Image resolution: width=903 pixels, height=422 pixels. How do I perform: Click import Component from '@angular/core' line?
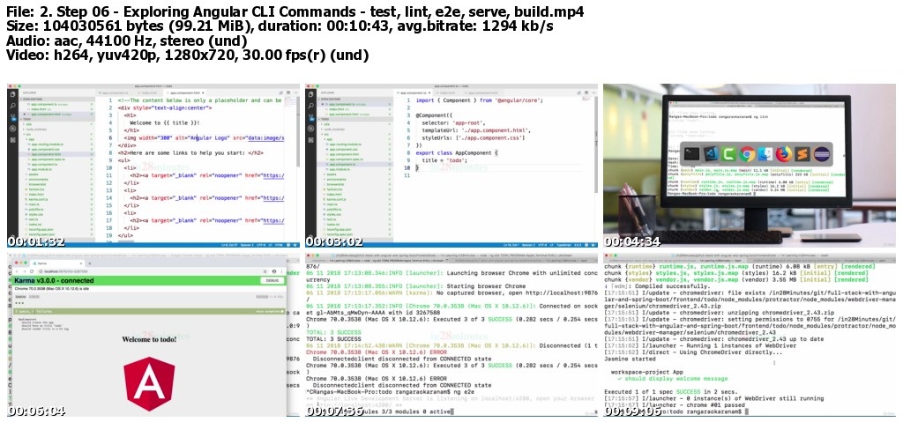point(479,100)
